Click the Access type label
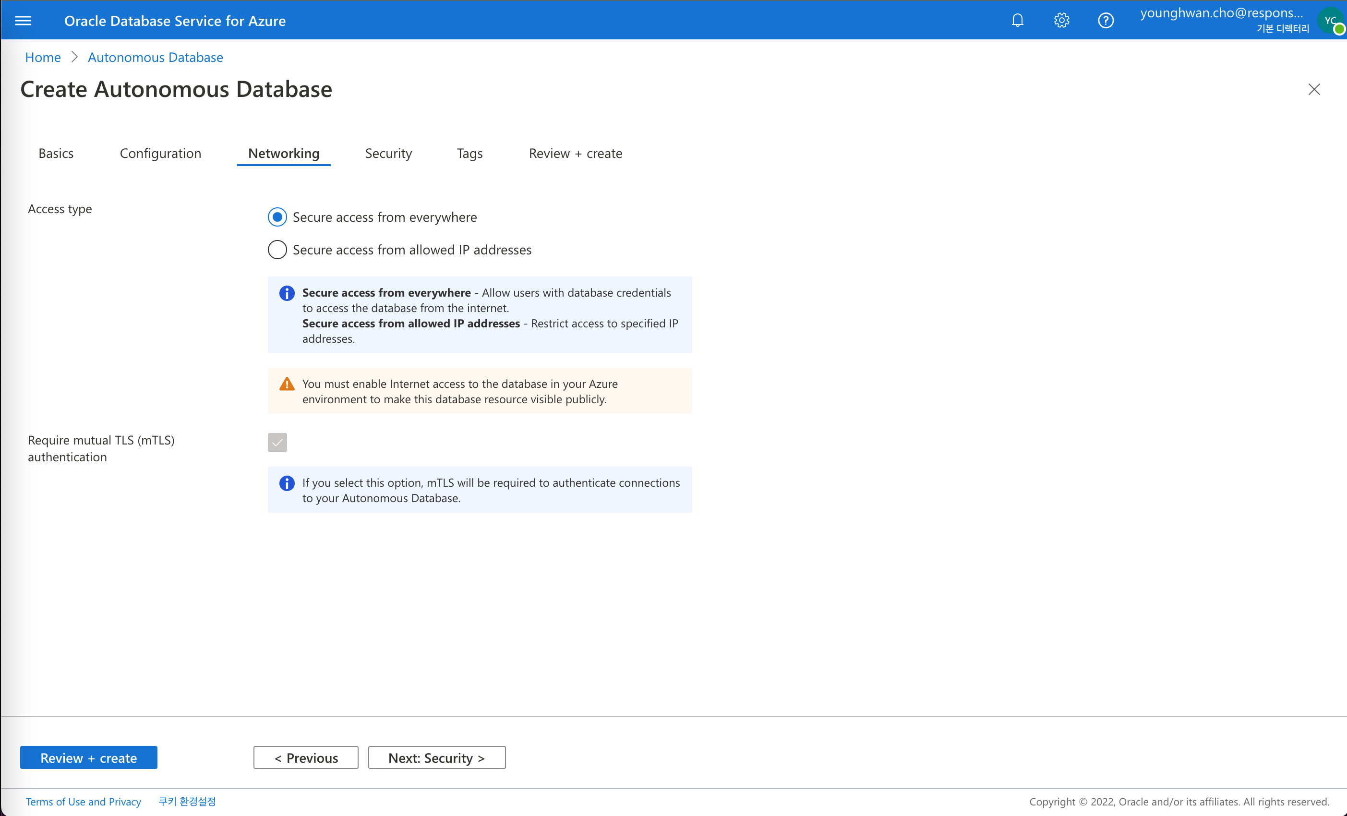 (x=60, y=209)
